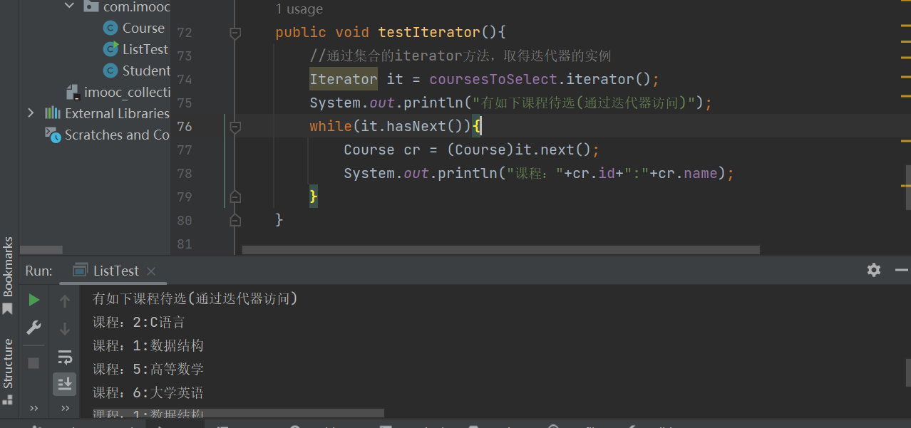The image size is (911, 428).
Task: Click the down arrow in Run toolbar
Action: tap(65, 329)
